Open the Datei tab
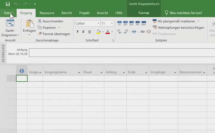This screenshot has height=133, width=215. click(x=8, y=13)
